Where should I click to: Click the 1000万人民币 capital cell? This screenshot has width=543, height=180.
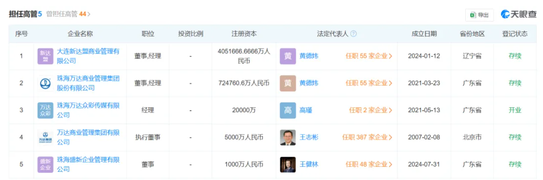[244, 165]
